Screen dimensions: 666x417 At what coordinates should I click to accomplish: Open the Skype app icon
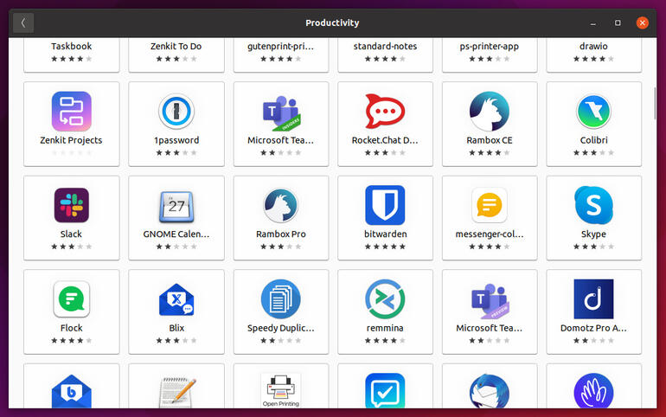point(594,205)
